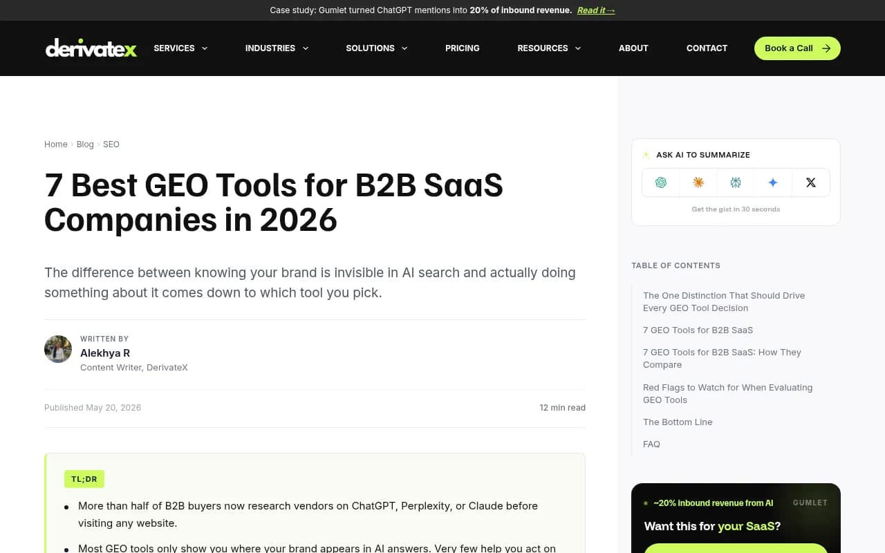
Task: Click the author avatar of Alekhya R
Action: pos(58,349)
